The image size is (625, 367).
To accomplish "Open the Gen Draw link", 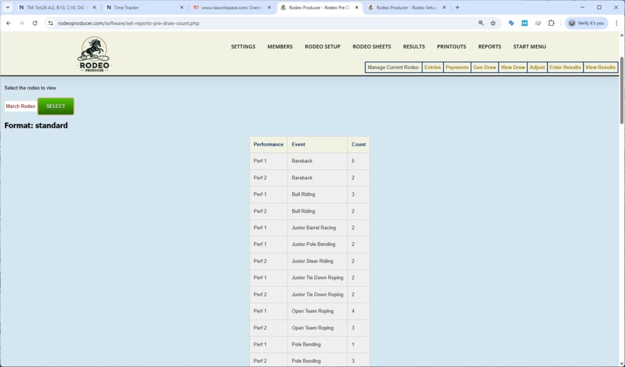I will [x=485, y=67].
